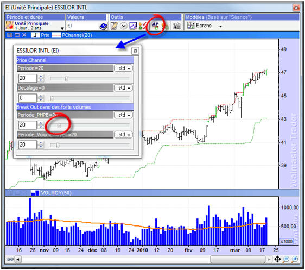Open the std dropdown for Periode_PHPB
305x270 pixels.
click(x=124, y=115)
